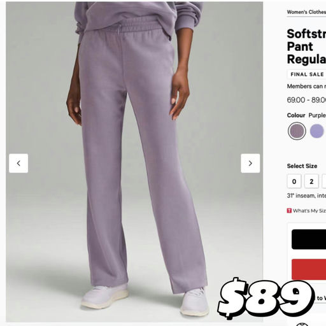Image resolution: width=326 pixels, height=326 pixels.
Task: Click the Members can message text
Action: coord(306,86)
